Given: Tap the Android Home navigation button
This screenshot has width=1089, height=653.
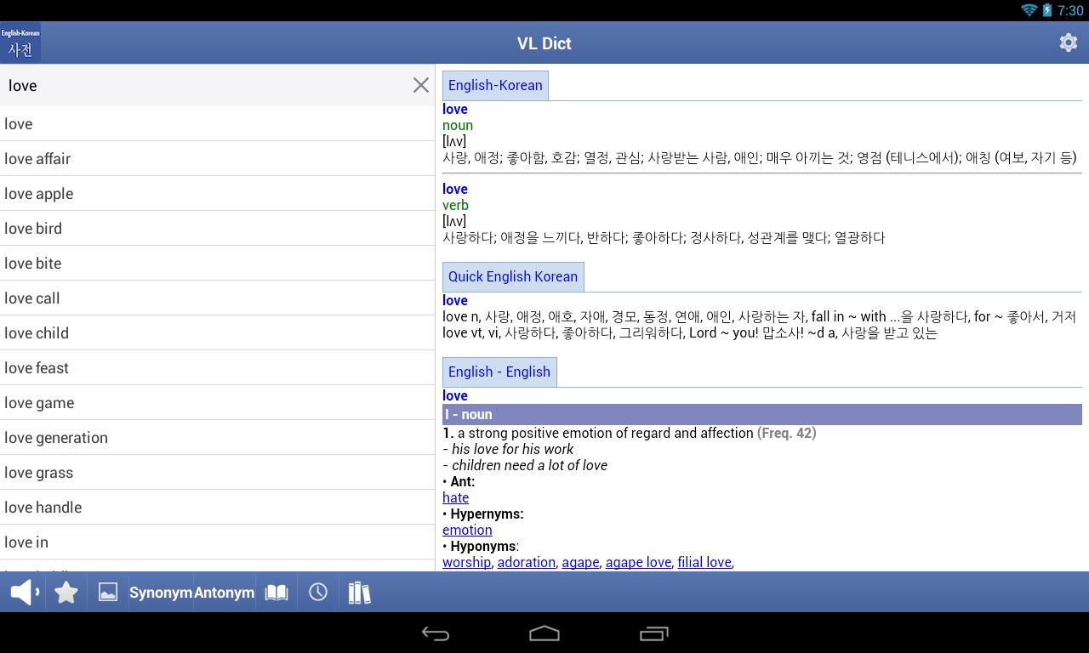Looking at the screenshot, I should [x=544, y=633].
